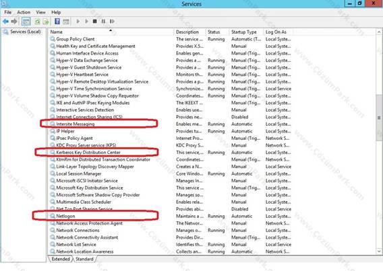Toggle the Show/Hide Console Tree icon
This screenshot has height=271, width=383.
(x=26, y=22)
